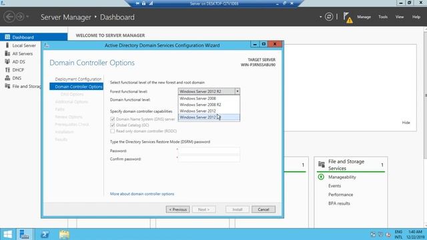This screenshot has width=427, height=240.
Task: Click the lock icon in the remote session bar
Action: tap(144, 3)
